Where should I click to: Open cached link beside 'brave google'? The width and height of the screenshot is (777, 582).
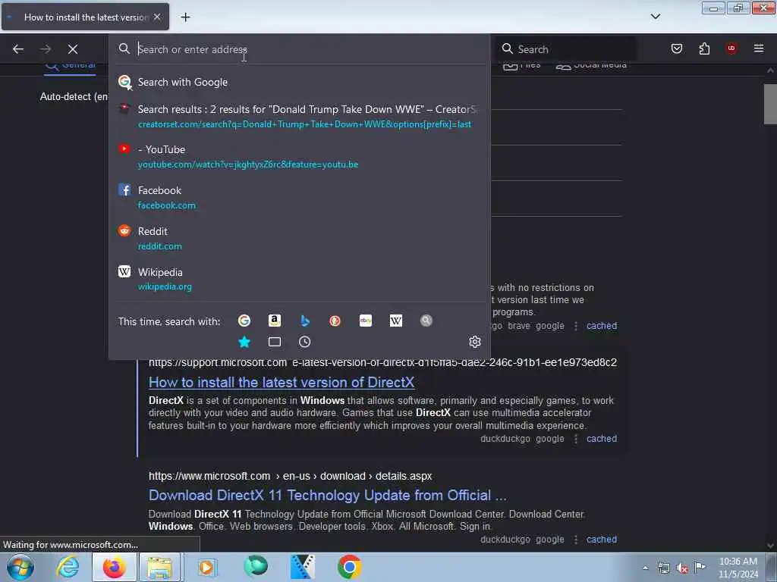[x=602, y=326]
